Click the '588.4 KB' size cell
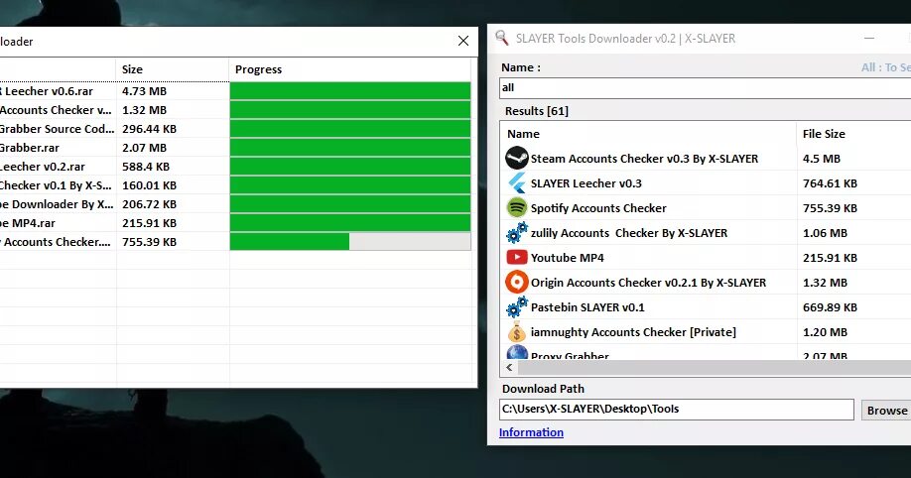The width and height of the screenshot is (911, 478). coord(146,167)
